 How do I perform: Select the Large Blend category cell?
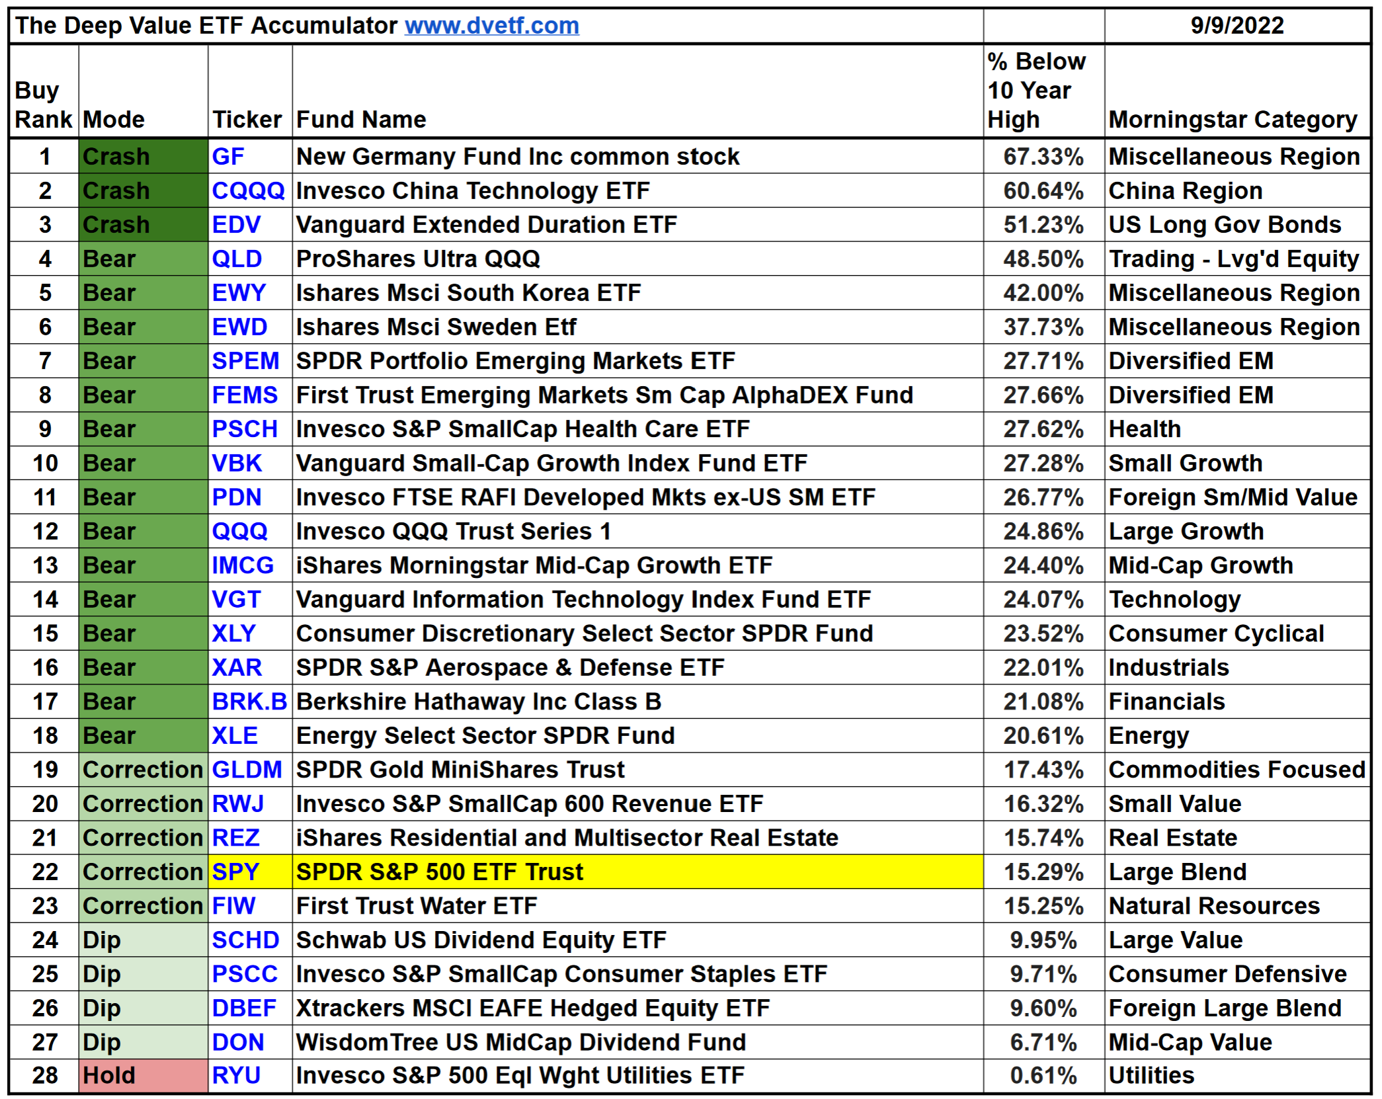coord(1237,872)
